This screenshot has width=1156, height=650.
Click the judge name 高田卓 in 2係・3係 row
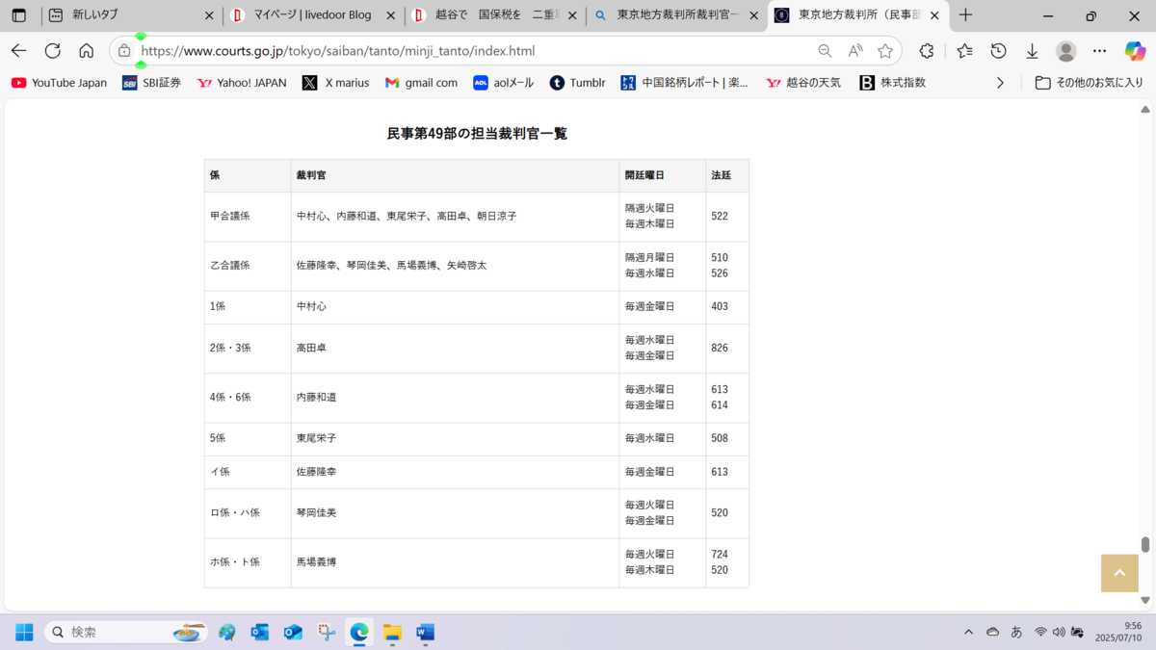311,348
